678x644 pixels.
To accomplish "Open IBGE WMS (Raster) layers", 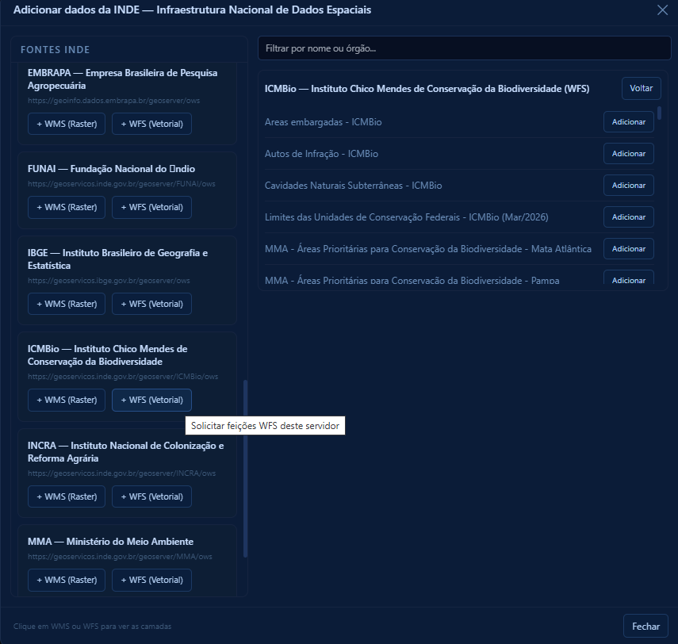I will [67, 304].
